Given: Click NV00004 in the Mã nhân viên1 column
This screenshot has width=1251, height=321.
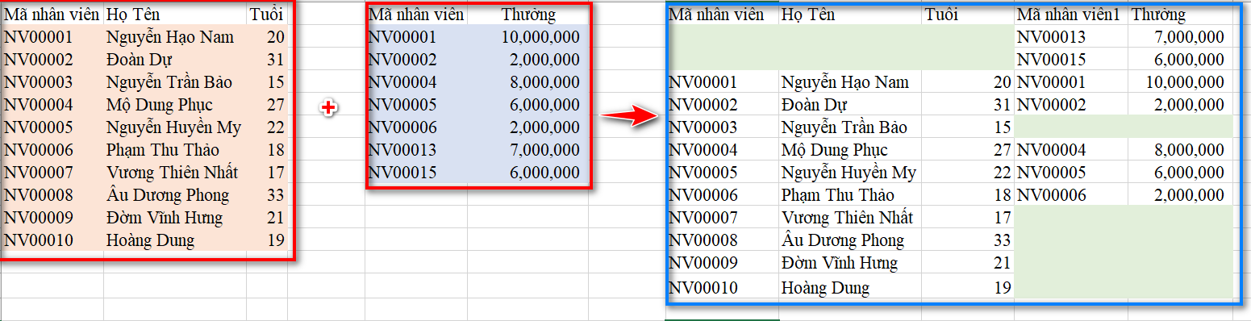Looking at the screenshot, I should [x=1052, y=150].
